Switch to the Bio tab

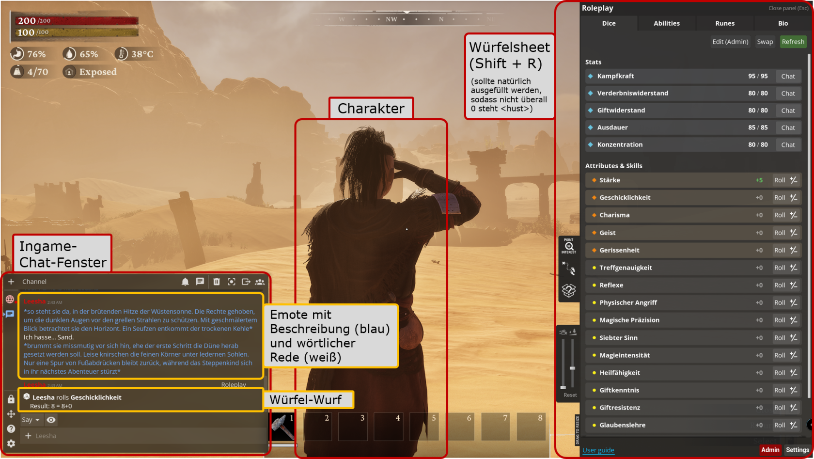tap(783, 23)
